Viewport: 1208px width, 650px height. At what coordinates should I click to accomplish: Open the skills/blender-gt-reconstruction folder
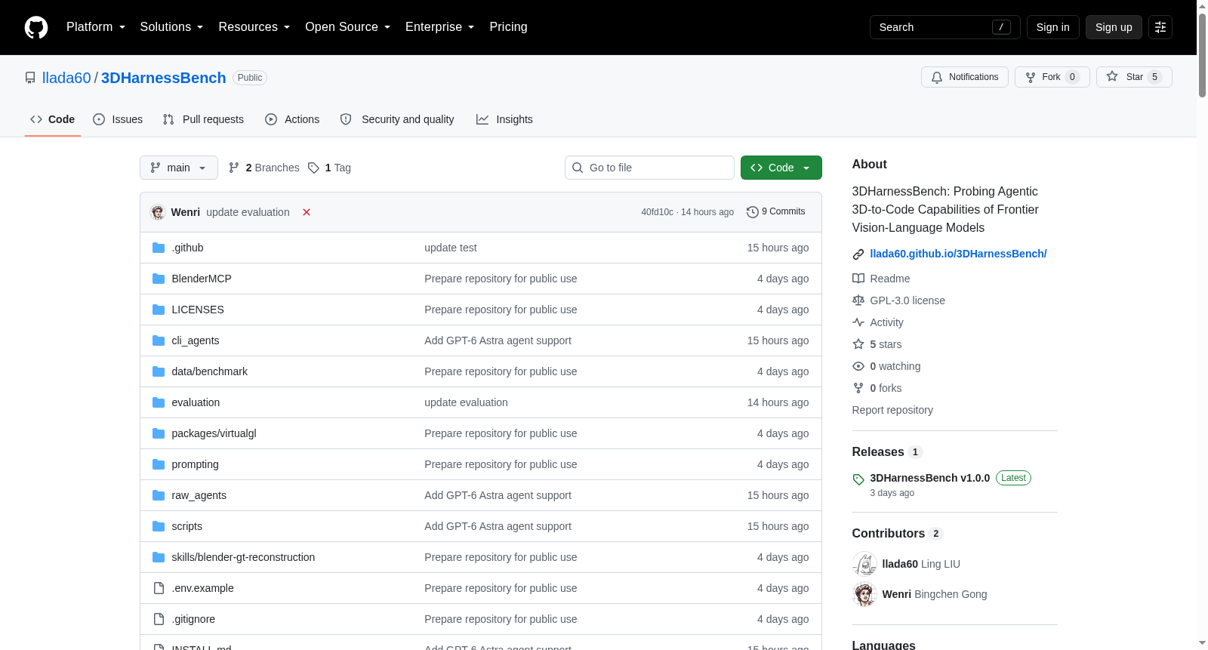click(x=243, y=557)
